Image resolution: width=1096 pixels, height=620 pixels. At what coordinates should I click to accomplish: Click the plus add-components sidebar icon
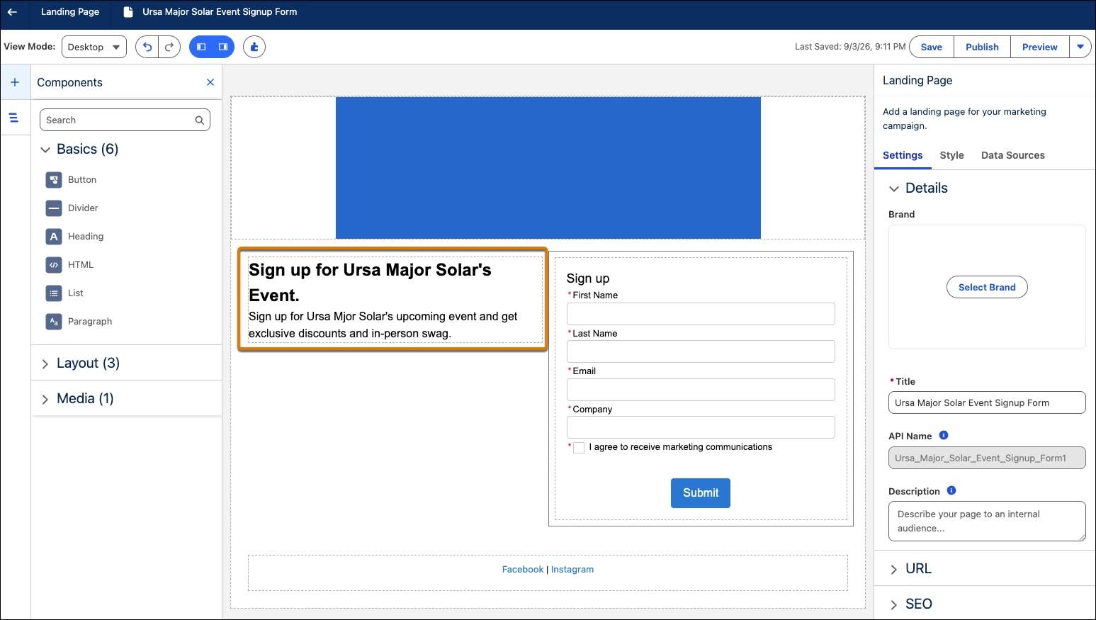click(15, 82)
